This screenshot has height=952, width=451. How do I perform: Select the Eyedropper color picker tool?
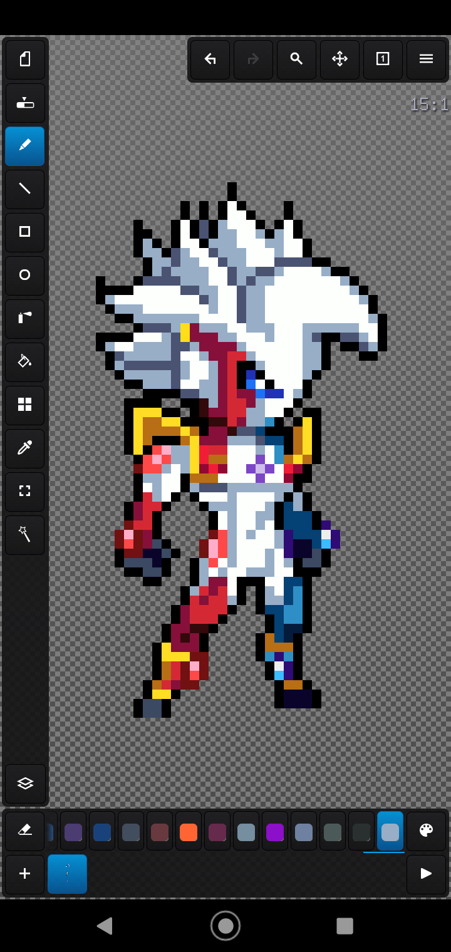tap(25, 448)
